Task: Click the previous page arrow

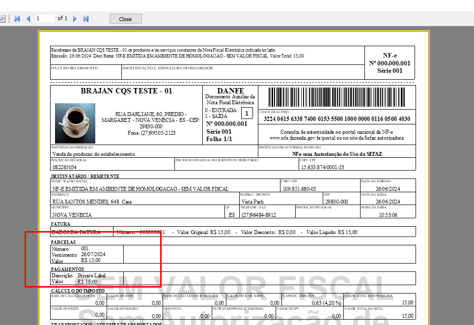Action: tap(28, 19)
